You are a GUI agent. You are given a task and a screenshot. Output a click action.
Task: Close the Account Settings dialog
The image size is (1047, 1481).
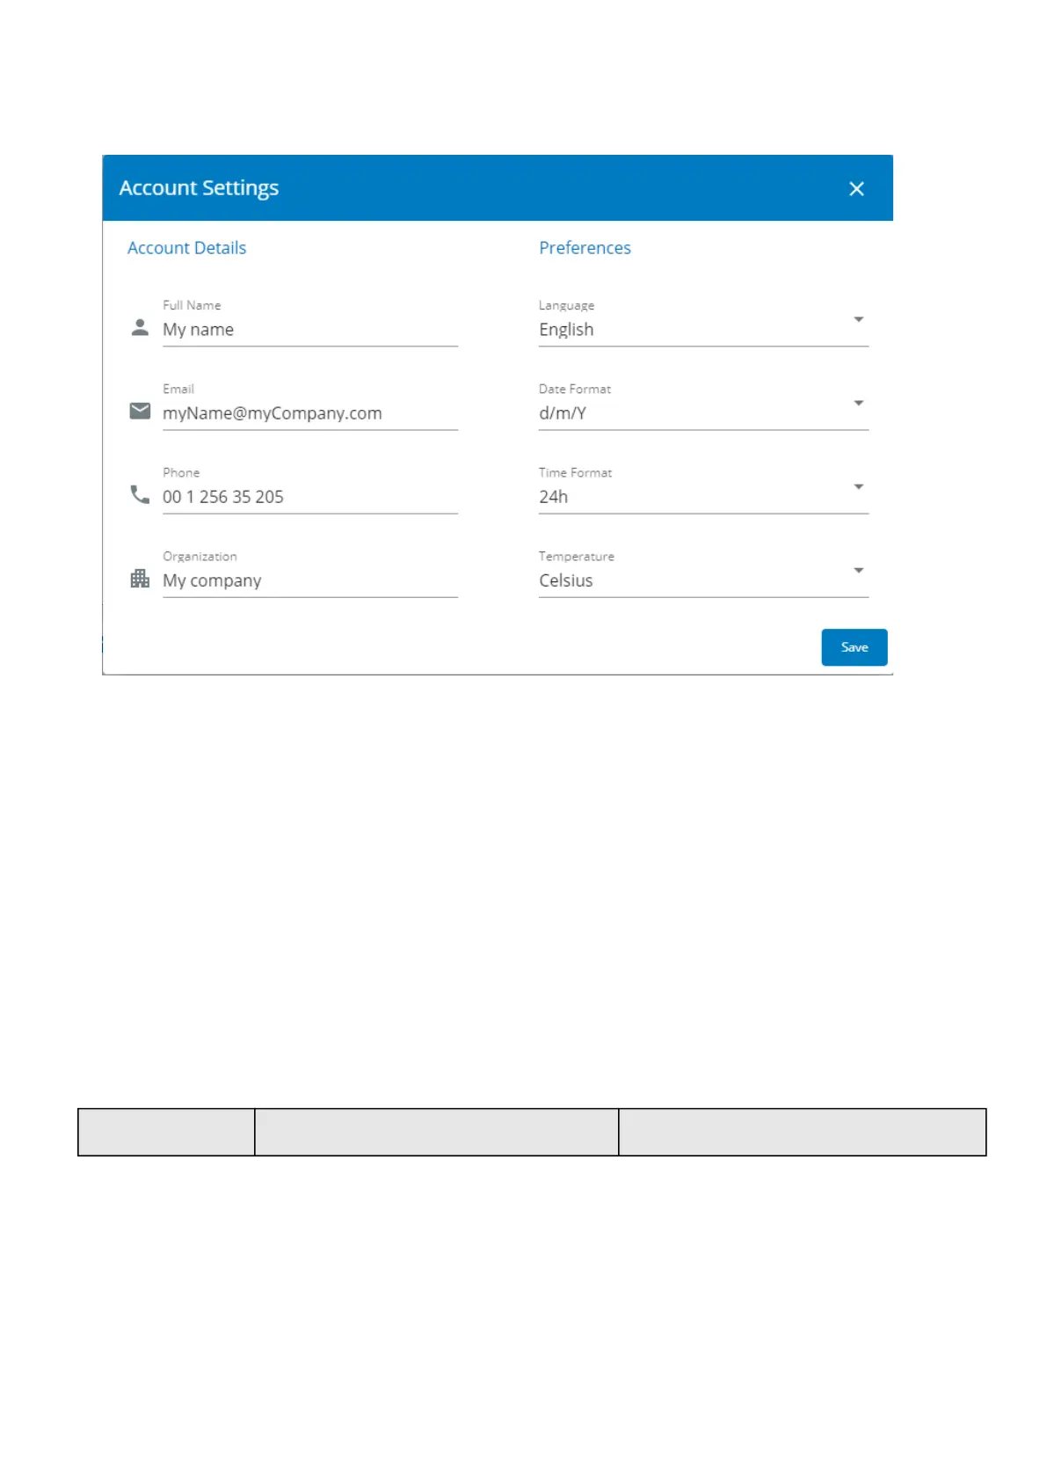pyautogui.click(x=856, y=188)
